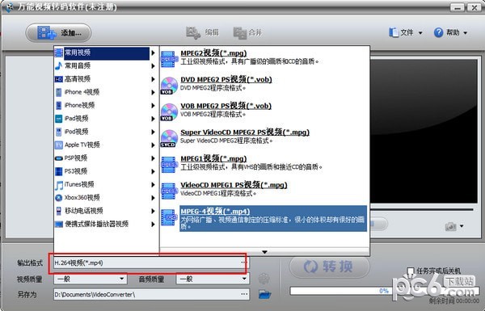Click the MPEG1视频 film strip icon
Image resolution: width=485 pixels, height=311 pixels.
click(x=169, y=165)
